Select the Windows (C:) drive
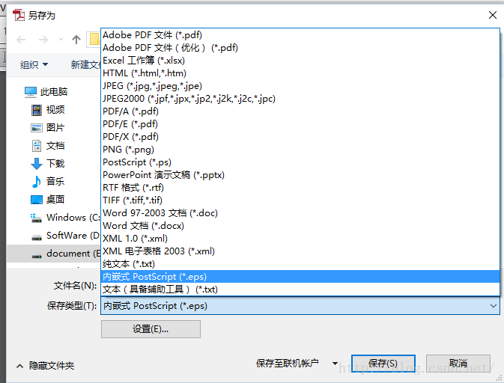Screen dimensions: 504x383 (x=73, y=218)
